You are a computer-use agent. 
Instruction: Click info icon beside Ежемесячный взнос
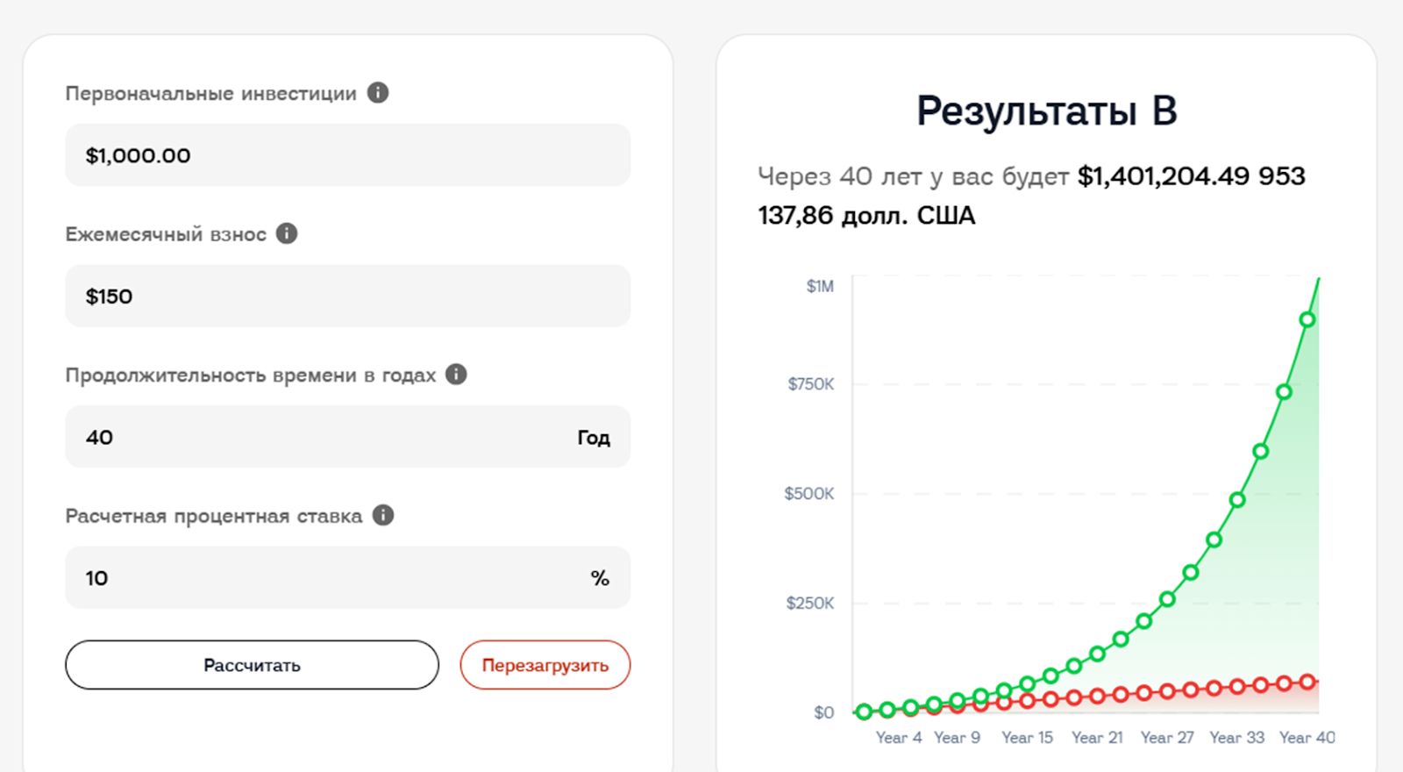(287, 233)
